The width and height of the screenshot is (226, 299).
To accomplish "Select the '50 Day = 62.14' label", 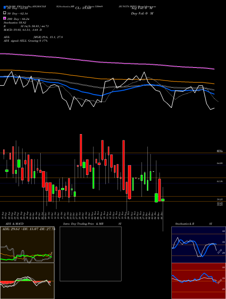I will [18, 14].
